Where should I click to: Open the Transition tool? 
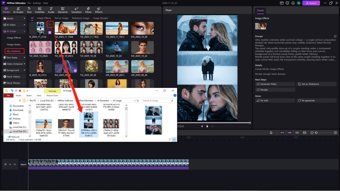(76, 10)
